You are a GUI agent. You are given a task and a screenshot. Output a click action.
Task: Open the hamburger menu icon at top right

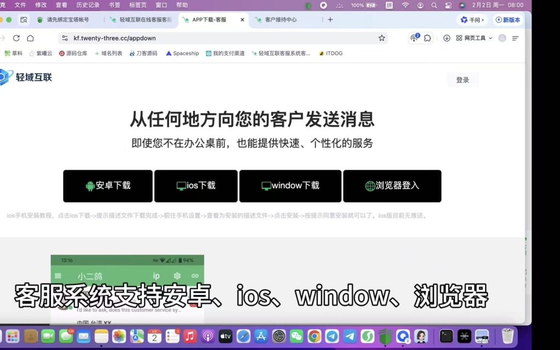516,39
